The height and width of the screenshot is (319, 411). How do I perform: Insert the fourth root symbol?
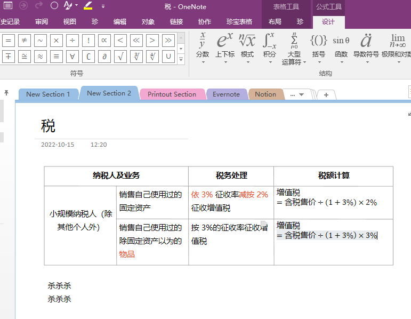point(152,57)
